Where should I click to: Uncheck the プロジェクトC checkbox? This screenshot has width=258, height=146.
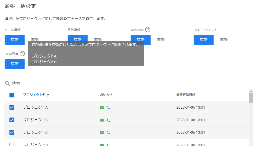pyautogui.click(x=12, y=132)
